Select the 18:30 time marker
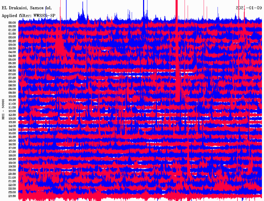The height and width of the screenshot is (201, 264). [12, 159]
